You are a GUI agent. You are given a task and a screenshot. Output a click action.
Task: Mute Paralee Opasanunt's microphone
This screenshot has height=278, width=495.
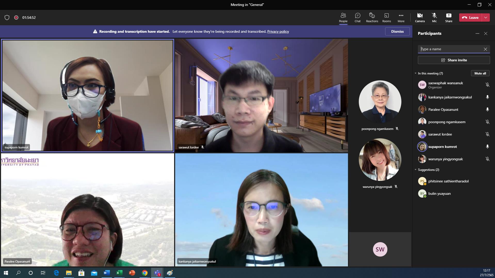(487, 109)
